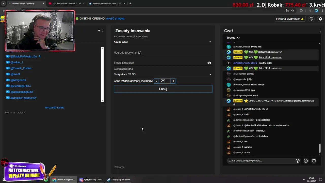Open Zaloguj się do Steam taskbar window
The width and height of the screenshot is (325, 183).
pyautogui.click(x=118, y=179)
